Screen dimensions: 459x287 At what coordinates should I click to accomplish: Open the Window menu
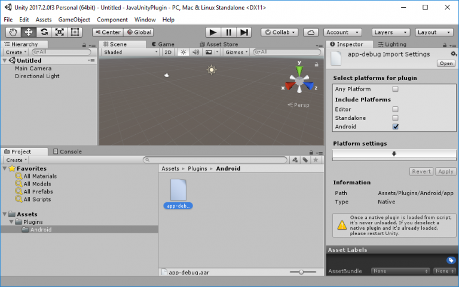[x=145, y=20]
